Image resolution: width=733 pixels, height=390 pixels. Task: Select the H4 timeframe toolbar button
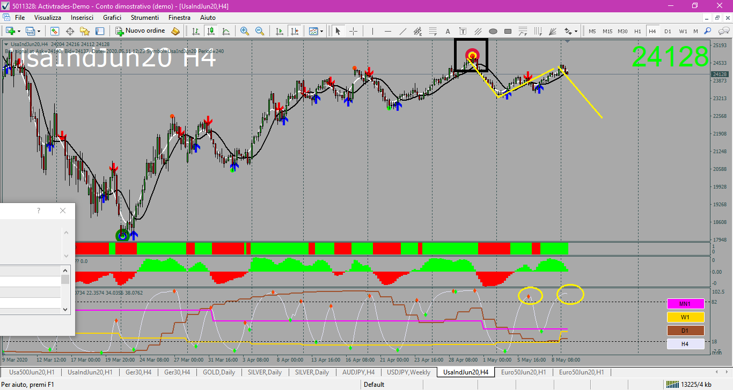point(653,31)
